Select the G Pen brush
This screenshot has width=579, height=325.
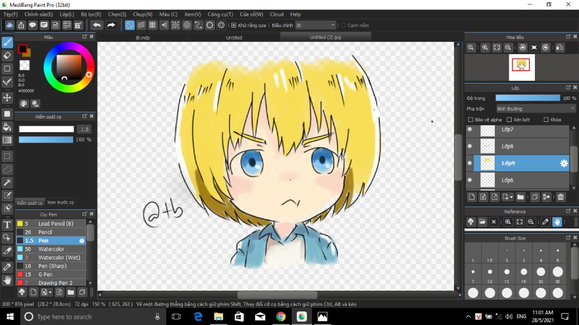point(51,275)
